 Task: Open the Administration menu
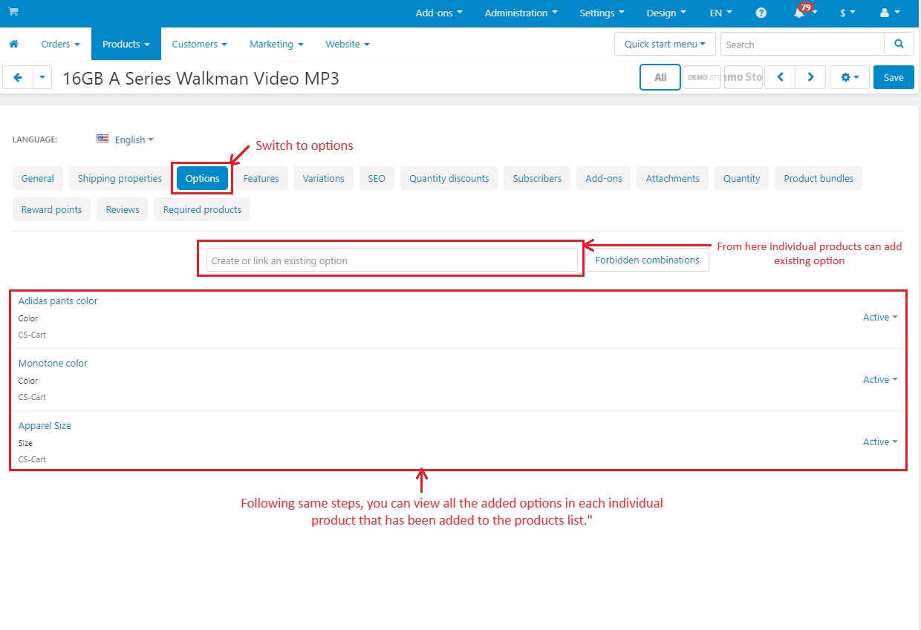521,13
